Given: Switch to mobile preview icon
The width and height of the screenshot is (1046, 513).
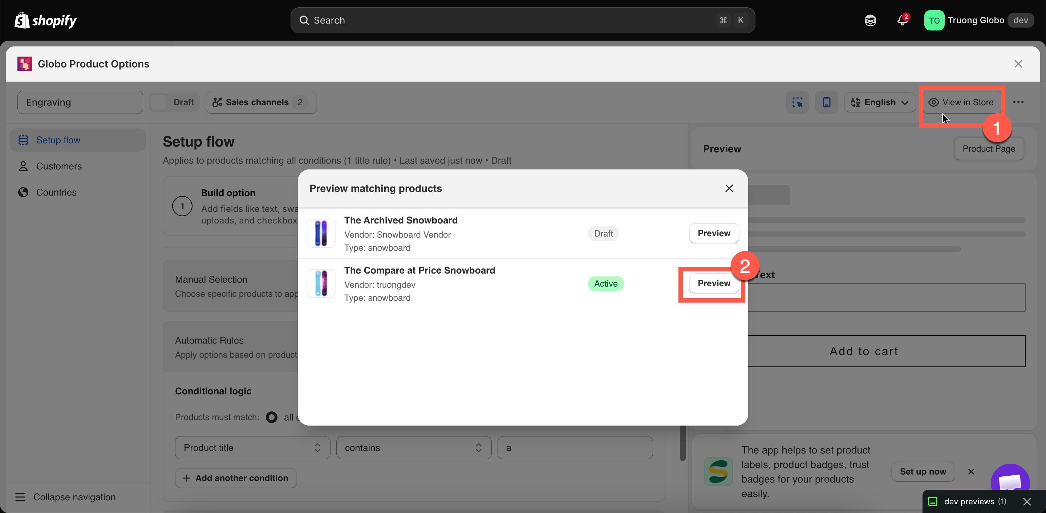Looking at the screenshot, I should pos(826,102).
